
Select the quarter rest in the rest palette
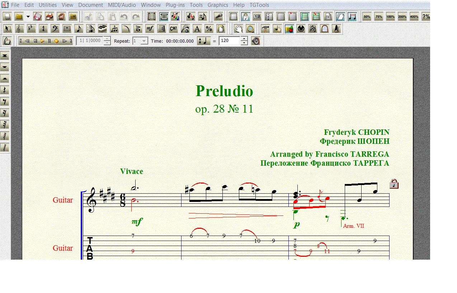(x=5, y=90)
